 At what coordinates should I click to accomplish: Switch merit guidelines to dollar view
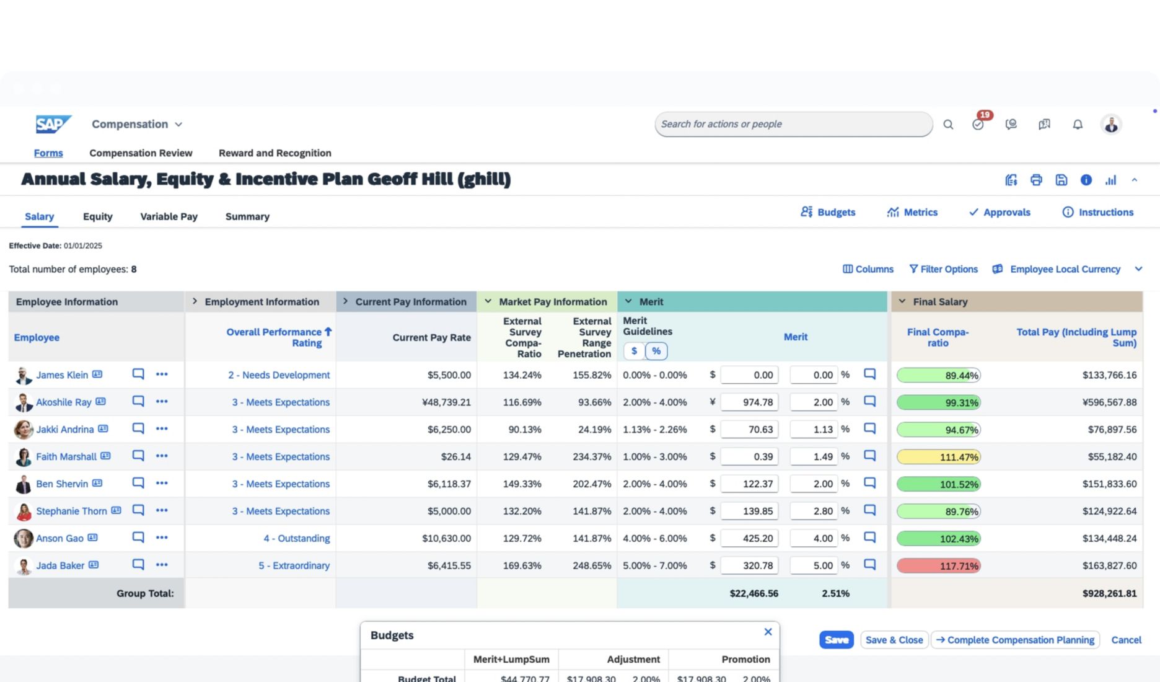click(x=634, y=351)
